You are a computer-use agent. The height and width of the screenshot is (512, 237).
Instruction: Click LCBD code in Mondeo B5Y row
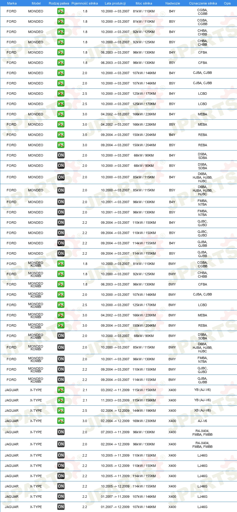click(x=202, y=104)
